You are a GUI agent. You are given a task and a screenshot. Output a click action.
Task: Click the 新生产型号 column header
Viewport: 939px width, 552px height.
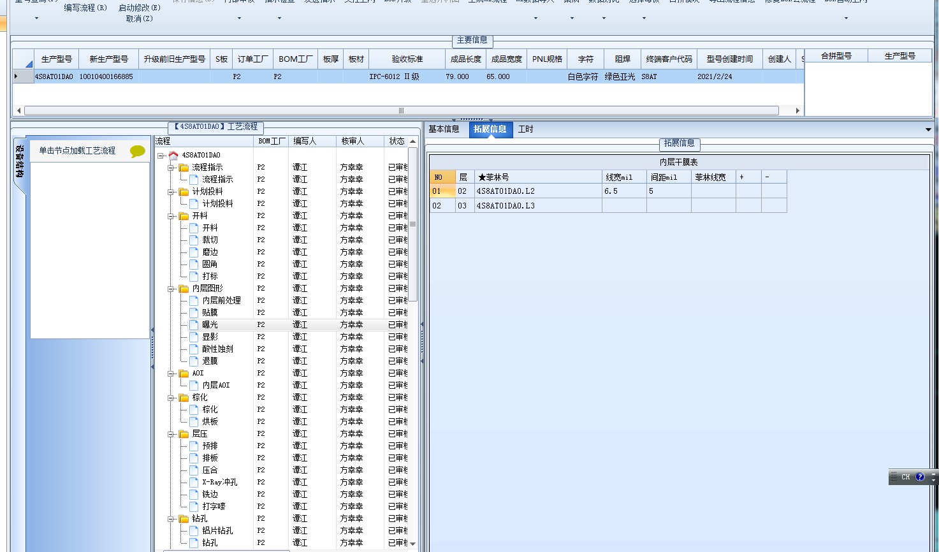pos(108,59)
